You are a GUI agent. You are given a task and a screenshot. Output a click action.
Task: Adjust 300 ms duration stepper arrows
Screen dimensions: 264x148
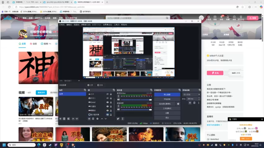(199, 99)
